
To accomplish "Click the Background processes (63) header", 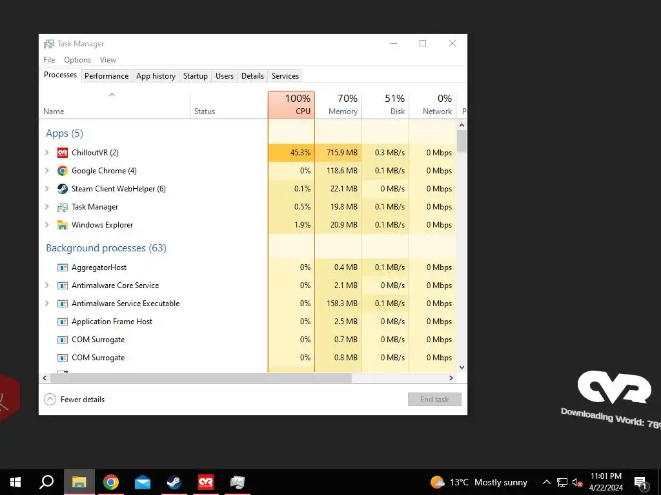I will coord(107,248).
